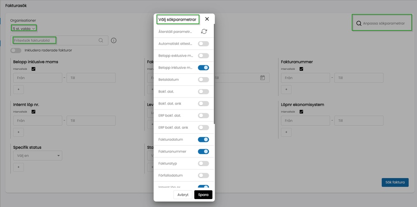Open the calendar date picker icon
The image size is (417, 207).
coord(263,78)
